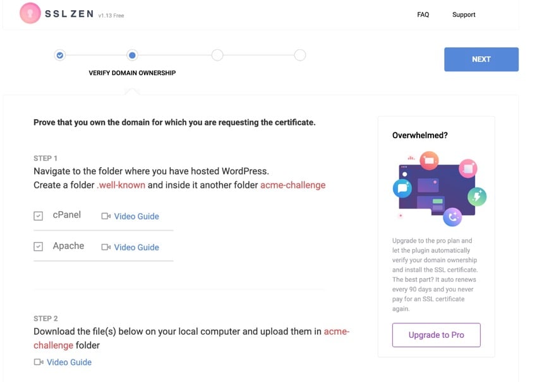Select the fourth step circle

(x=300, y=55)
